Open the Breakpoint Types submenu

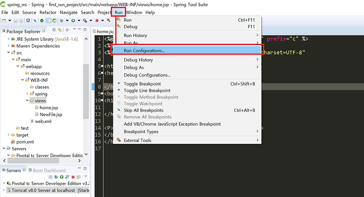tap(187, 131)
